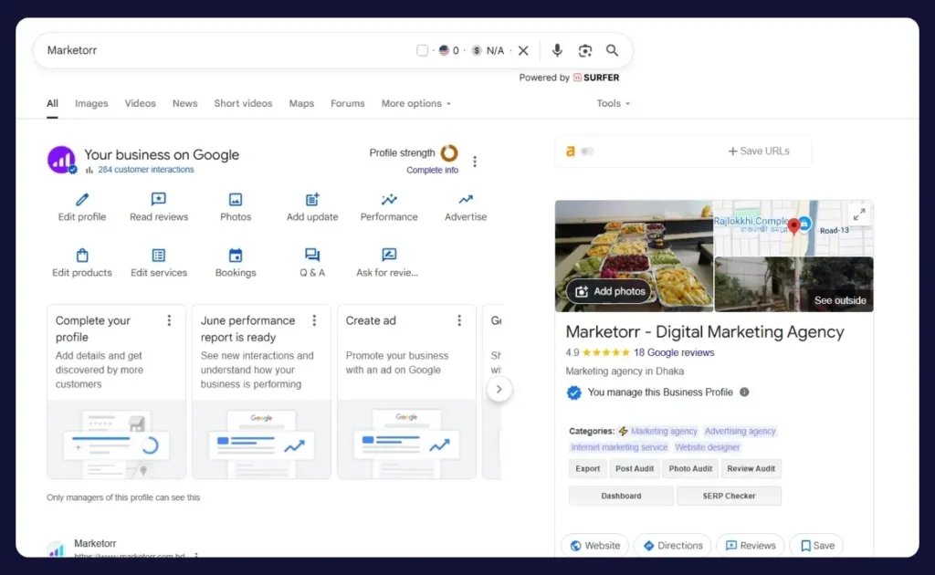Open the Marketorr organic search result

(x=95, y=544)
